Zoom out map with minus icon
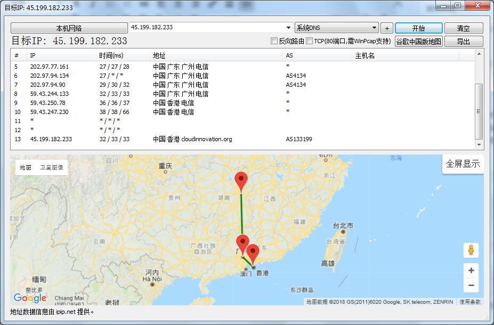 coord(471,286)
